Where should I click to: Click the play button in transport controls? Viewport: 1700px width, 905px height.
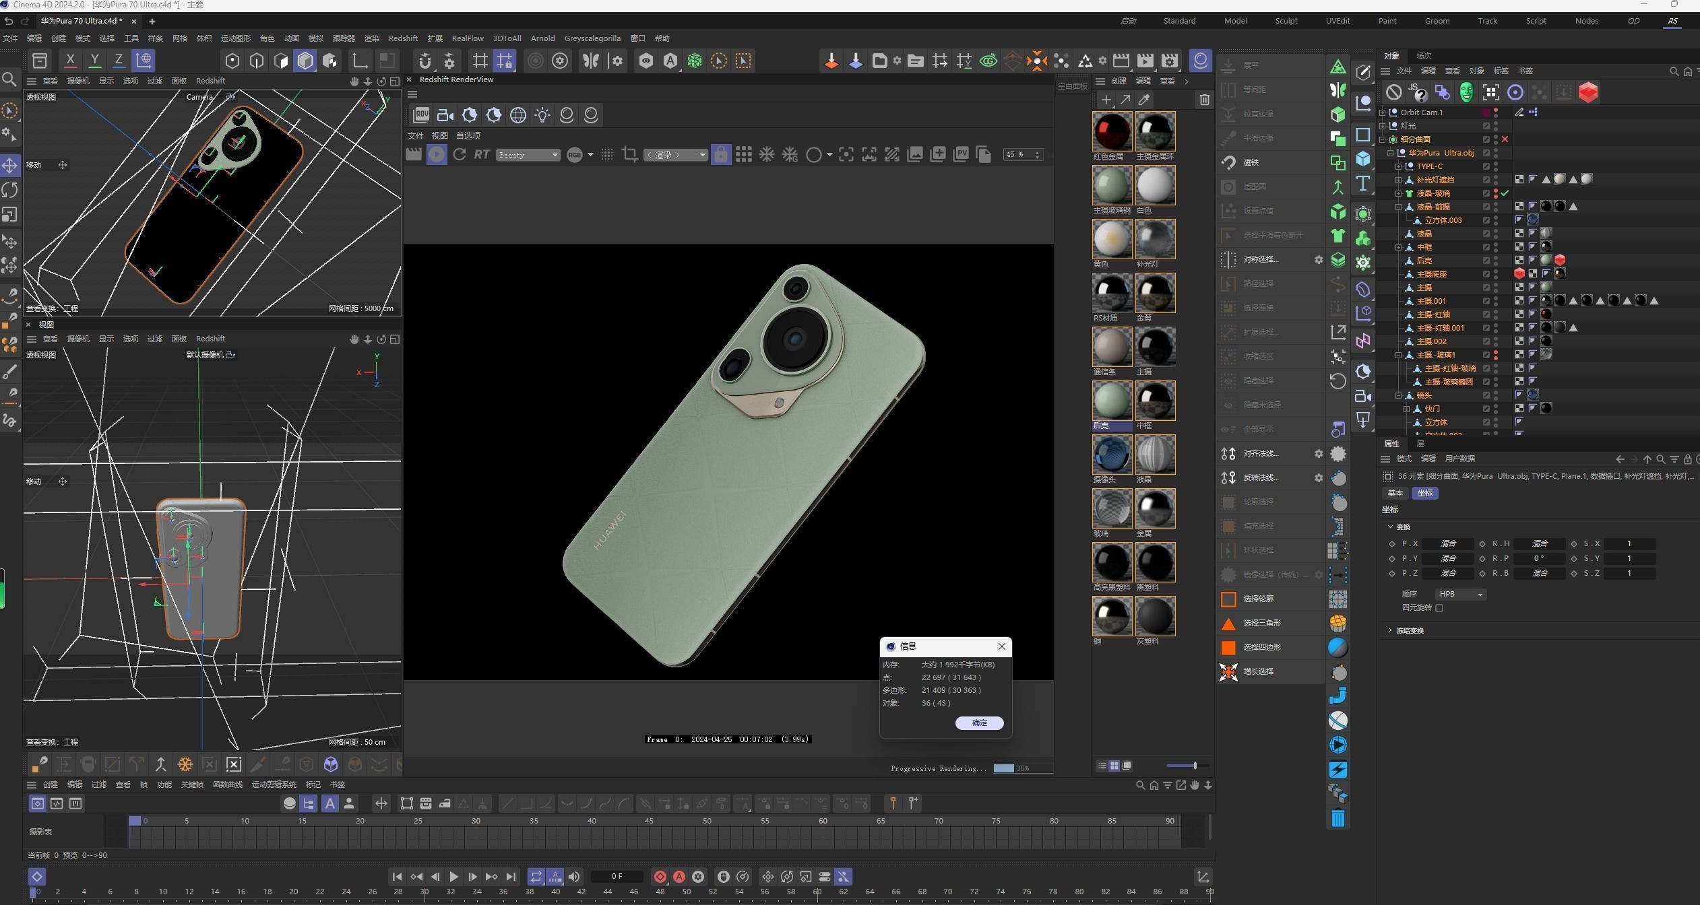453,877
